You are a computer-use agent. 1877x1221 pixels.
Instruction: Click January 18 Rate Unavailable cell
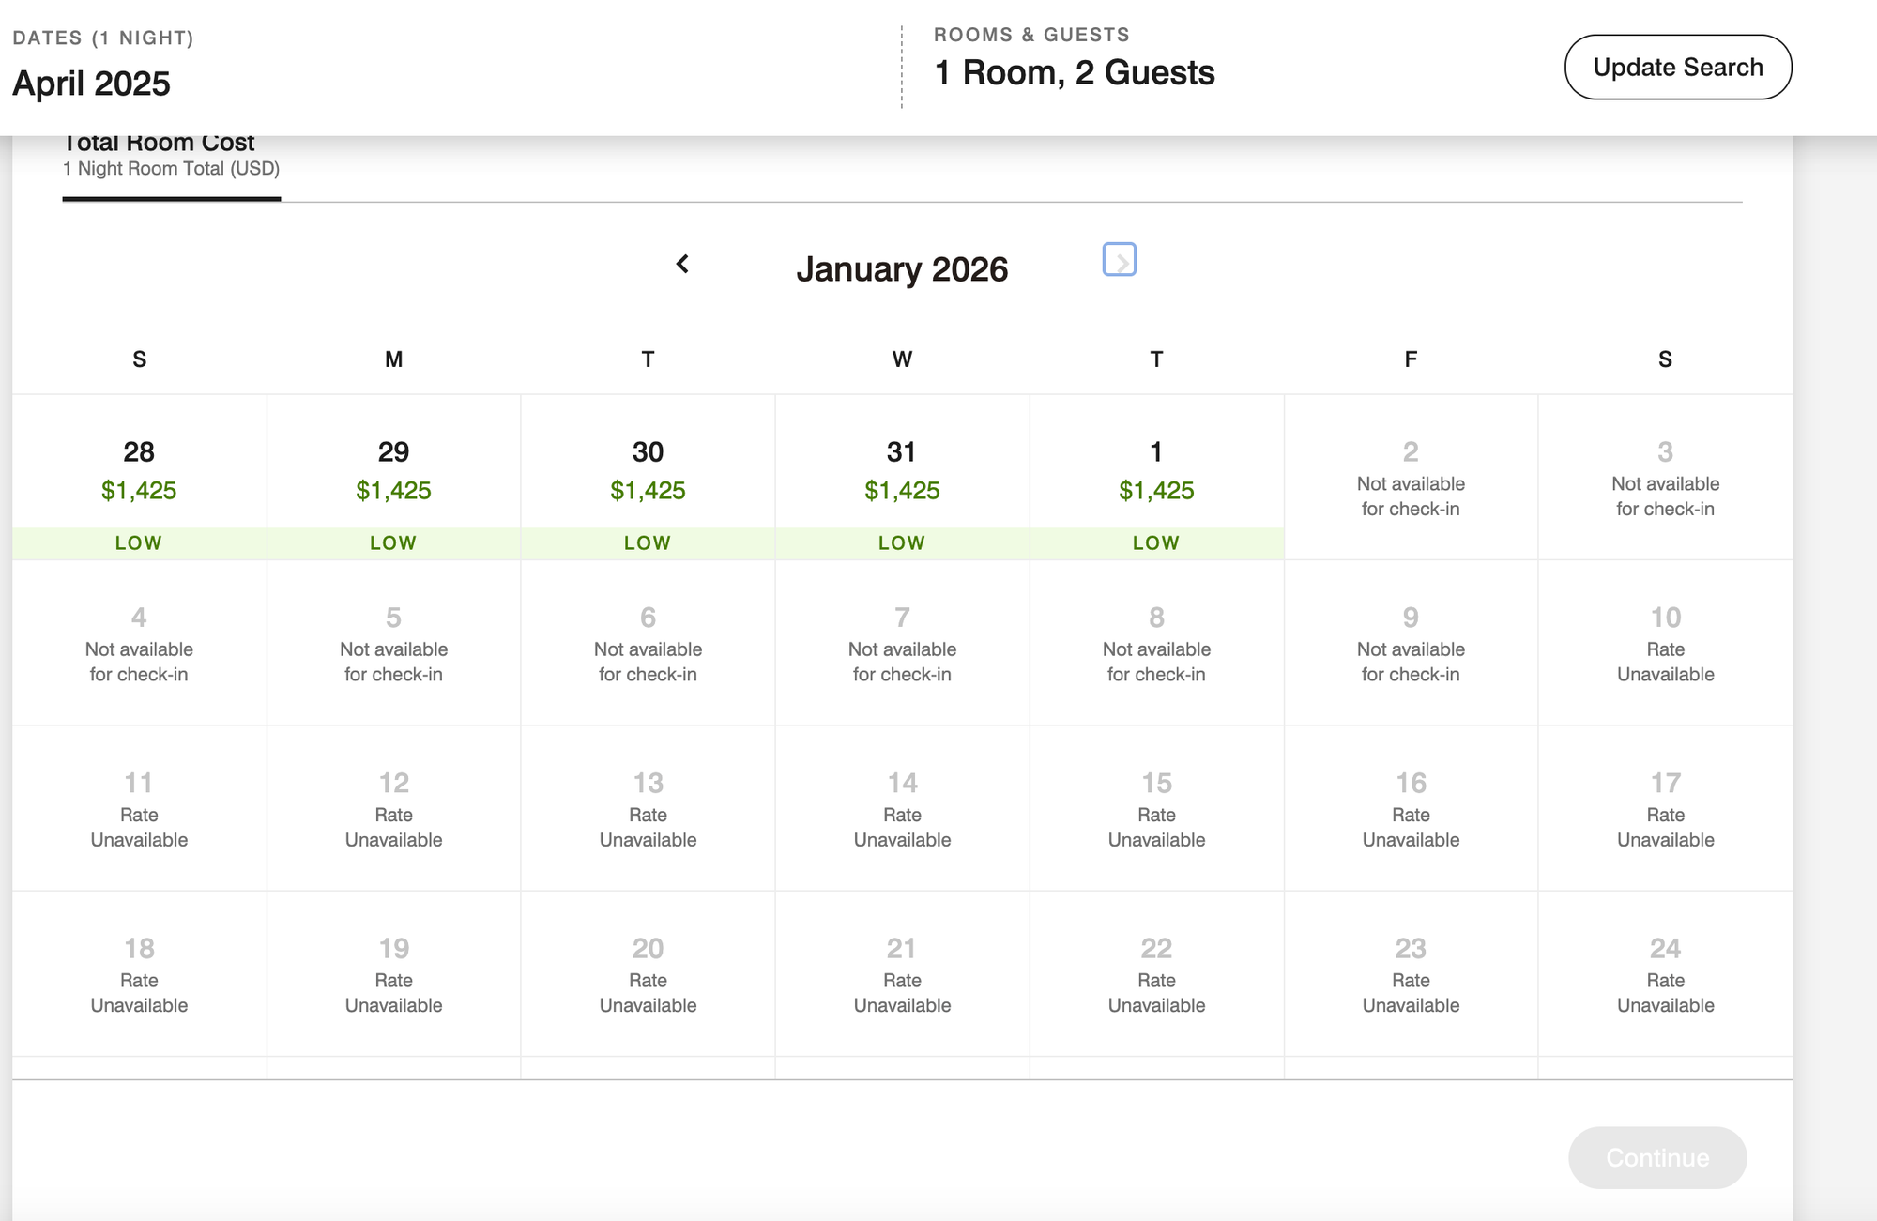click(x=139, y=974)
